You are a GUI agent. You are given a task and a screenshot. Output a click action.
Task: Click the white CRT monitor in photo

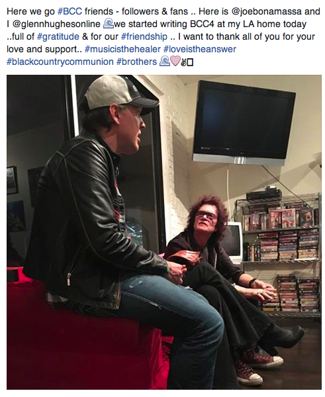tap(234, 242)
